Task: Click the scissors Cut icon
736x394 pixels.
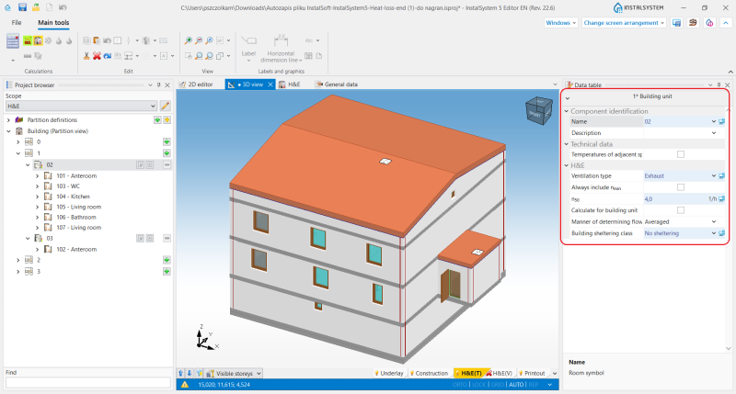Action: (x=86, y=56)
